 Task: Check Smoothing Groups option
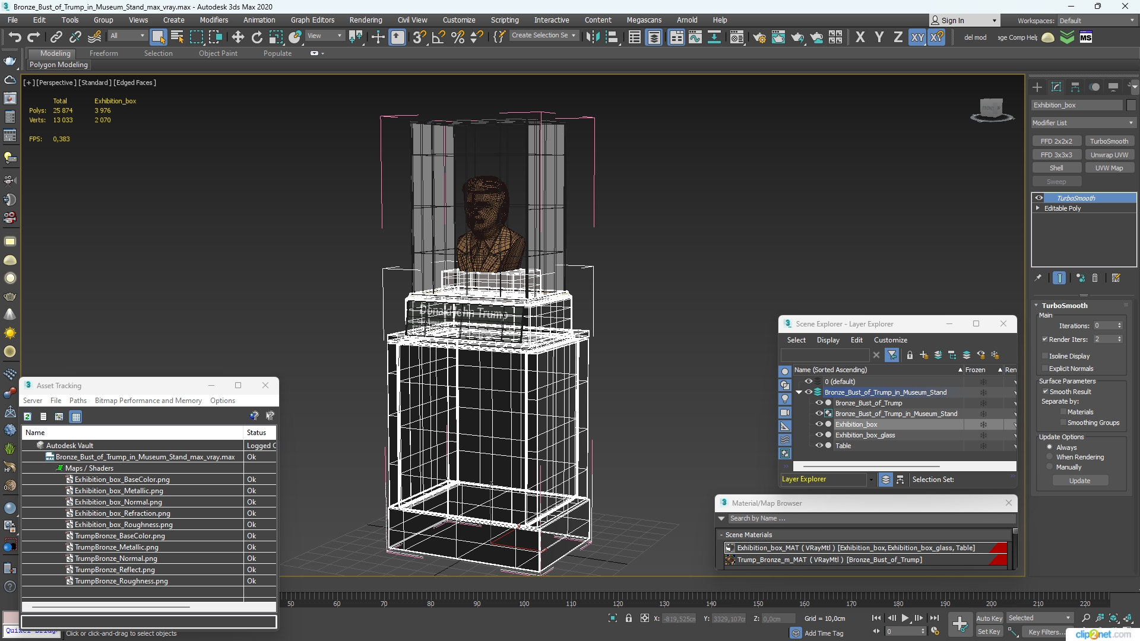[x=1063, y=423]
